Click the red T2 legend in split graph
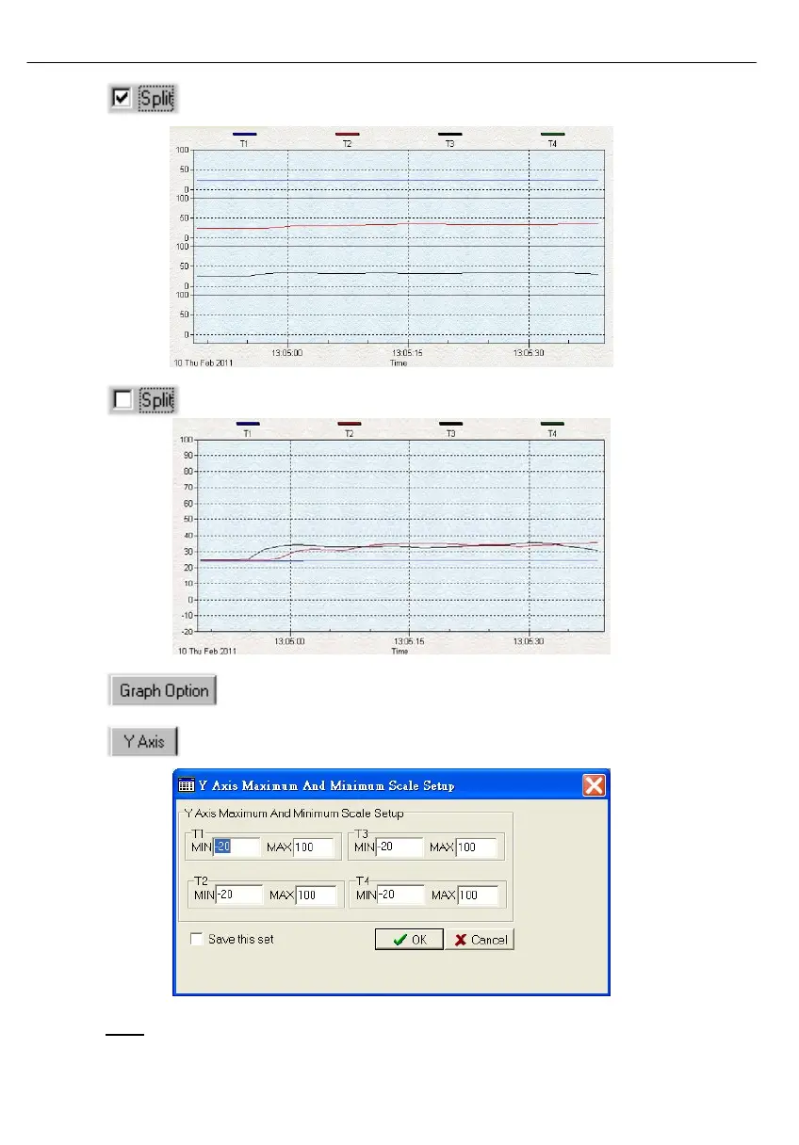799x1145 pixels. tap(347, 139)
